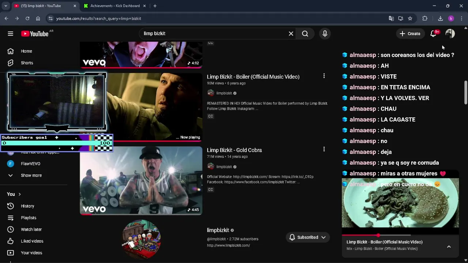Open the miniplayer Boiler title
This screenshot has height=263, width=468.
(384, 242)
